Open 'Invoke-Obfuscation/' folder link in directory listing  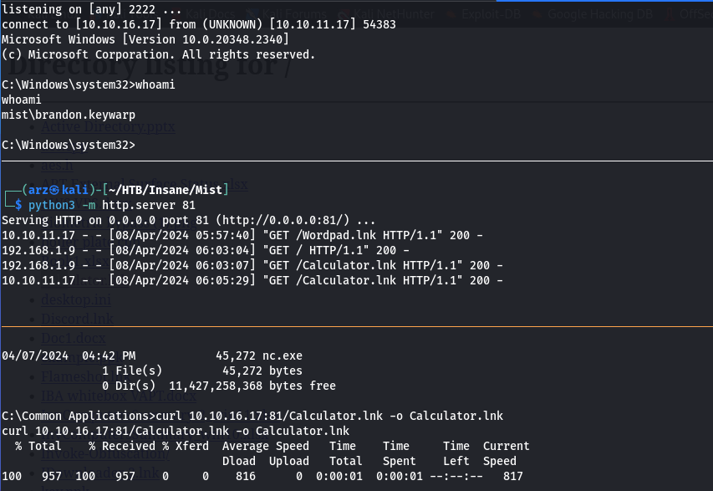click(x=105, y=453)
